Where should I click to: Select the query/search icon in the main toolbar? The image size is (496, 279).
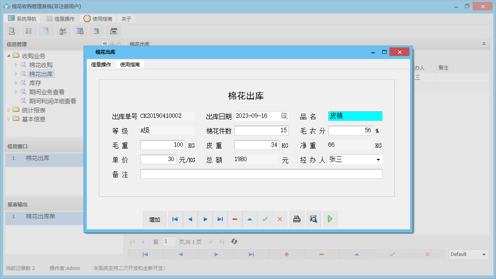click(12, 31)
